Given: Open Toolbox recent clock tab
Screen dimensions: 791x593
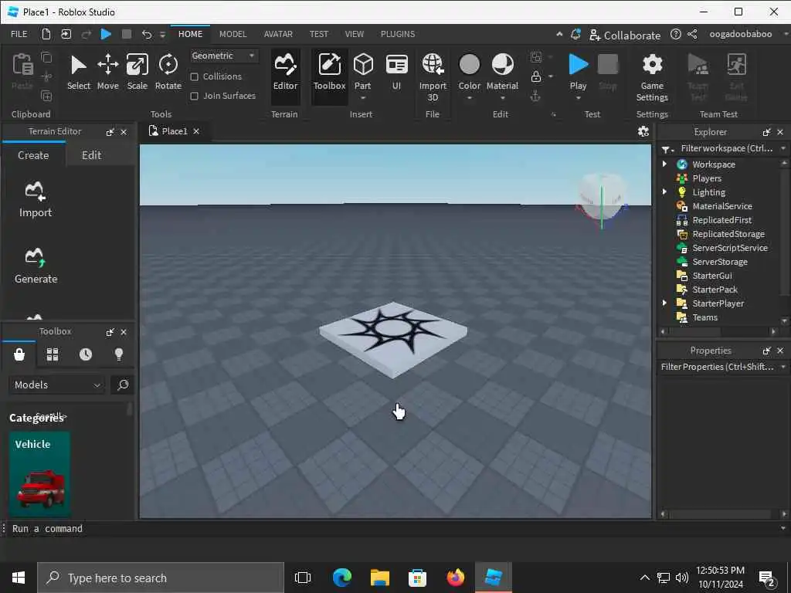Looking at the screenshot, I should (x=86, y=354).
